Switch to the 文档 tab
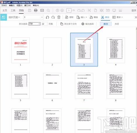137x133 pixels. coord(21,10)
